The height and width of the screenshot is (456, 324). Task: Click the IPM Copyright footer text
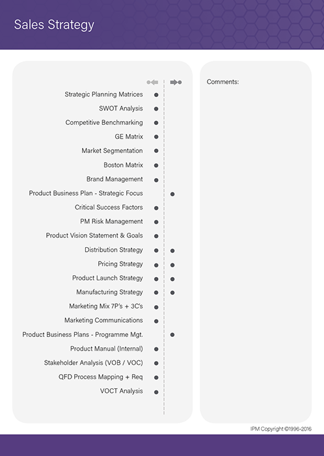[281, 429]
